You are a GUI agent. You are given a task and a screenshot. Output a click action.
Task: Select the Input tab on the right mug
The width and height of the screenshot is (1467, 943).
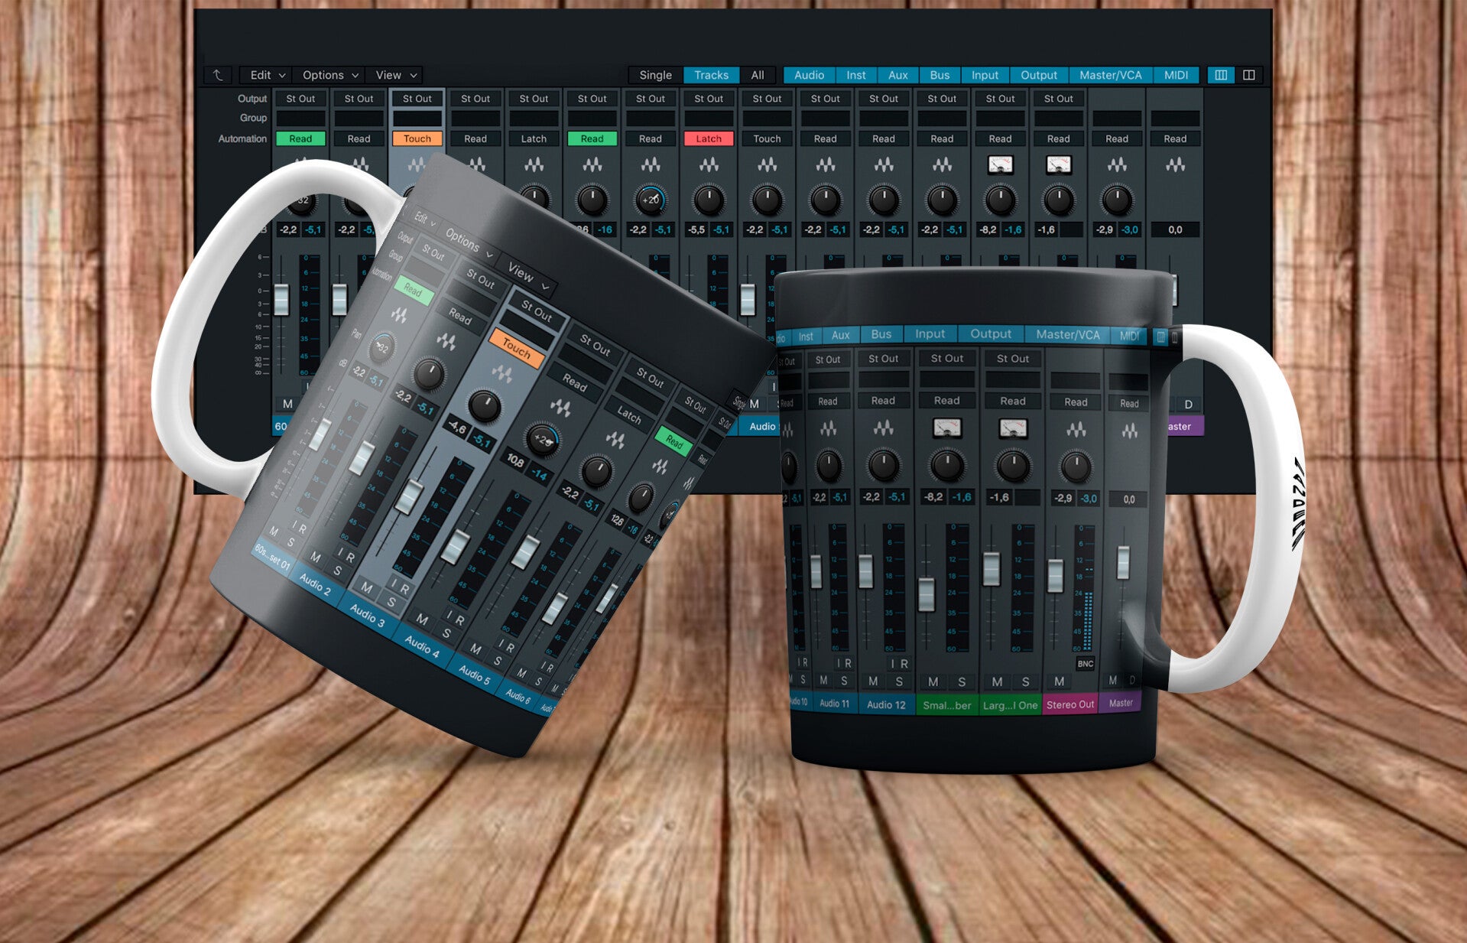pyautogui.click(x=930, y=334)
